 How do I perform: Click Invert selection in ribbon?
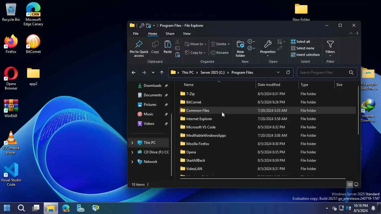(x=305, y=55)
